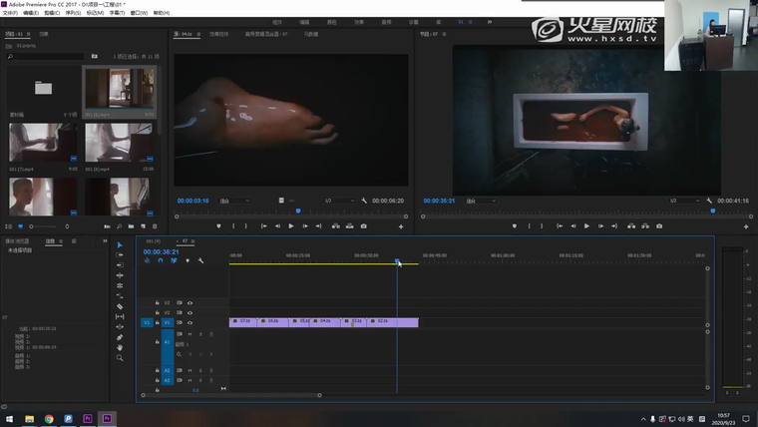
Task: Select the 素材箱 bin thumbnail
Action: coord(43,90)
